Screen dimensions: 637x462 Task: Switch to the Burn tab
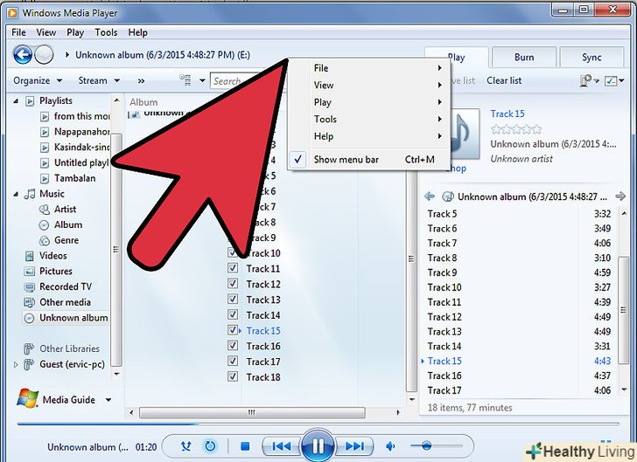coord(524,57)
